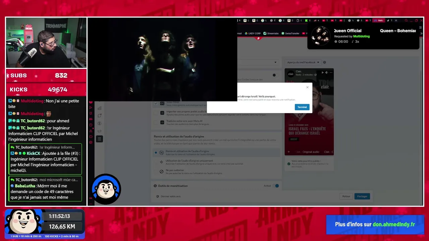
Task: Click the 126,65 KM distance value
Action: (62, 227)
